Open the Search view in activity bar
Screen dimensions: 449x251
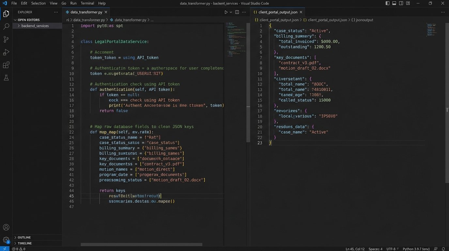pyautogui.click(x=6, y=26)
